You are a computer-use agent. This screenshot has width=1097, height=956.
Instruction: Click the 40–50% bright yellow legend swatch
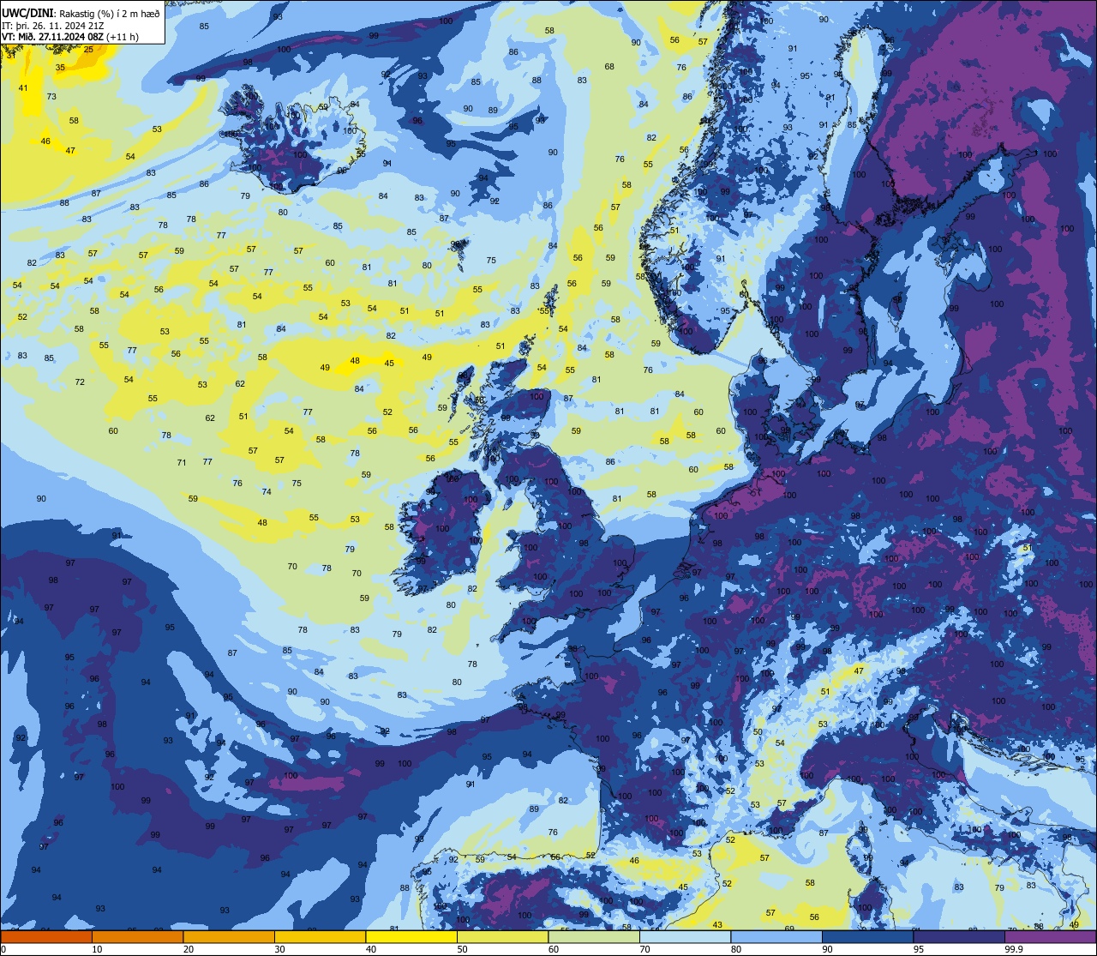[411, 937]
